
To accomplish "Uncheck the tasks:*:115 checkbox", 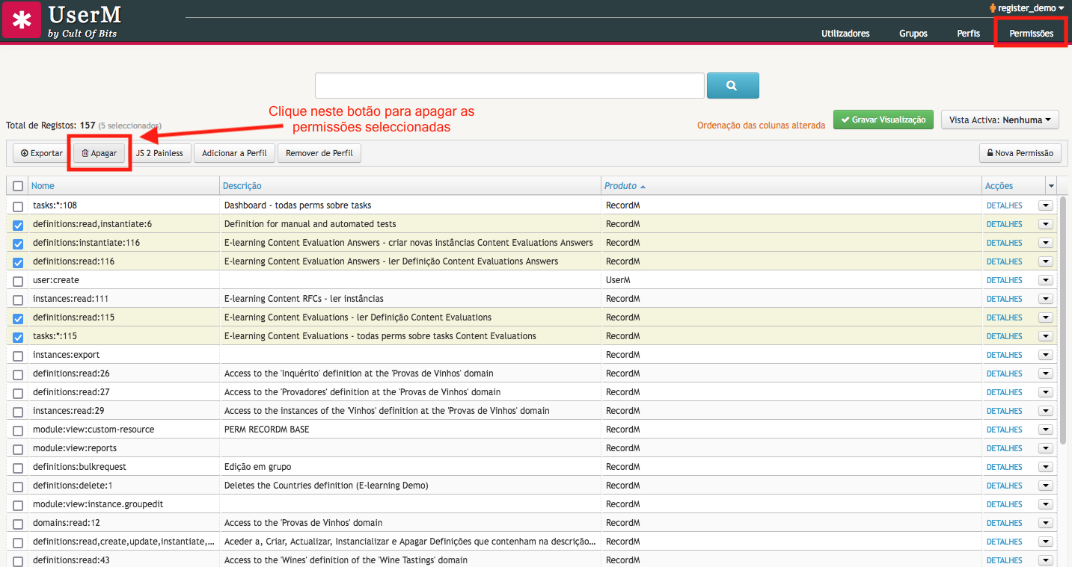I will pos(18,337).
